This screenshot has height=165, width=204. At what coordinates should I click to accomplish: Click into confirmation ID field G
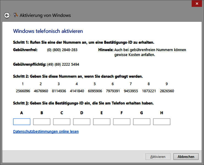pos(142,122)
